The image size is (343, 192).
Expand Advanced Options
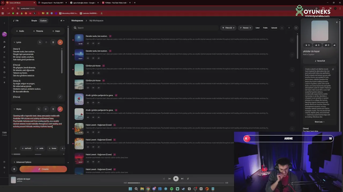(23, 162)
